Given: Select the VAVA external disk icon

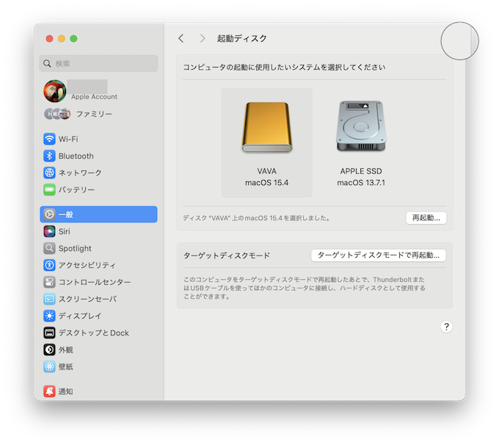Looking at the screenshot, I should click(x=266, y=128).
